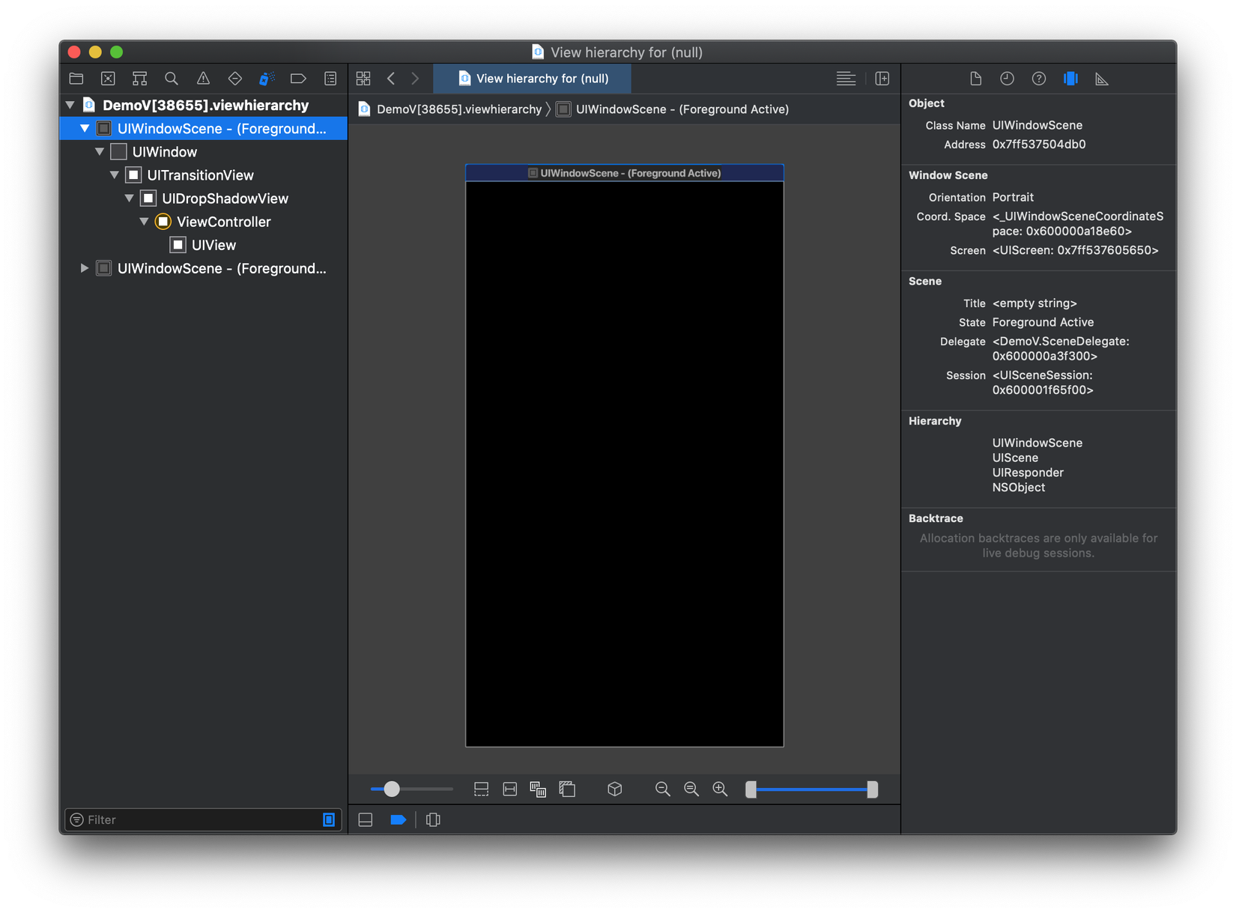
Task: Click the layer spacing slider knob
Action: tap(392, 789)
